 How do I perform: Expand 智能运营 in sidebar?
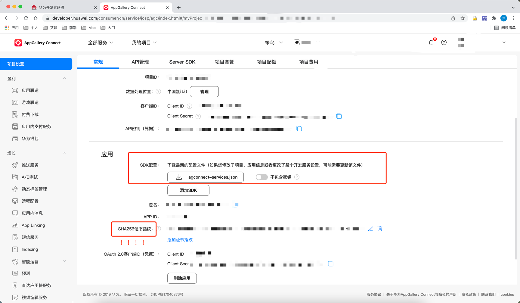click(x=64, y=261)
